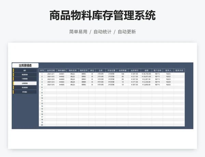Screen dimensions: 205x157
Task: Select the 客户5 customer cell
Action: coord(158,85)
